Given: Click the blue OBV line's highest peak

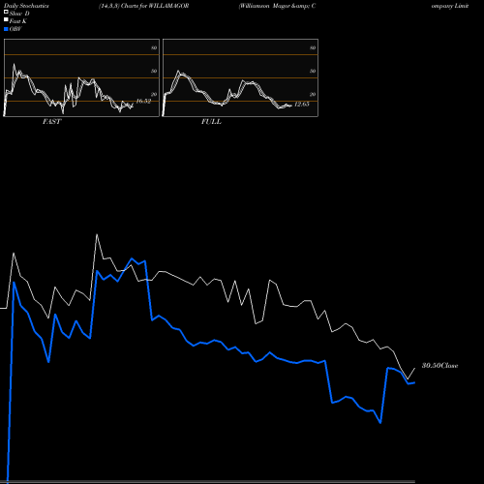Looking at the screenshot, I should (132, 258).
